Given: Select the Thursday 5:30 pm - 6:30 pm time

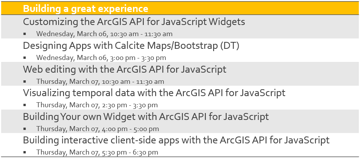Looking at the screenshot, I should point(97,152).
